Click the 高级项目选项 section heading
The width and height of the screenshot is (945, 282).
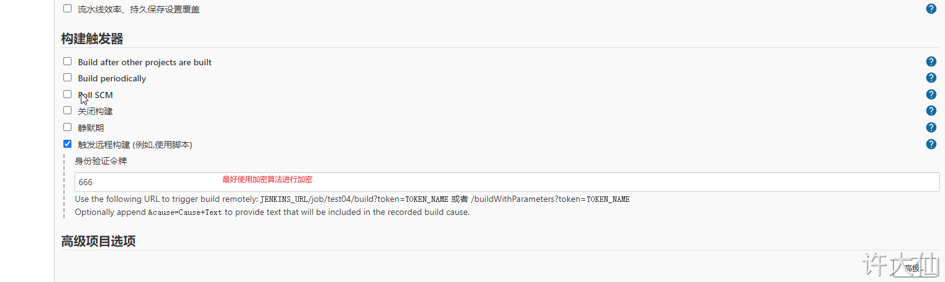98,242
